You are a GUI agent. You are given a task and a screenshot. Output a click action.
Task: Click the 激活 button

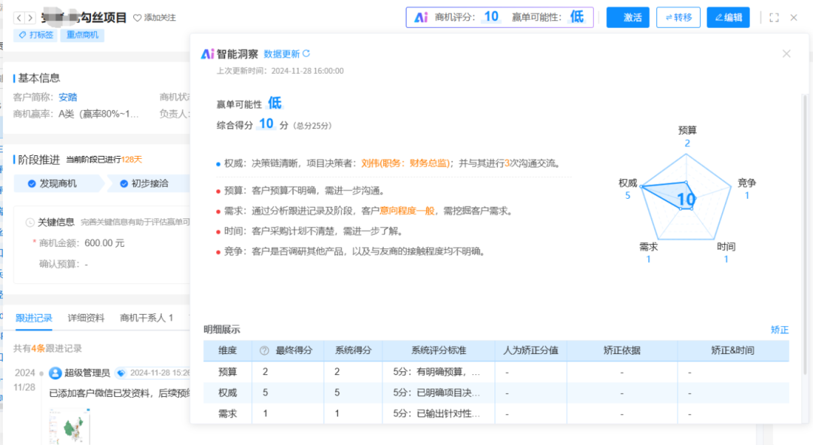tap(628, 17)
